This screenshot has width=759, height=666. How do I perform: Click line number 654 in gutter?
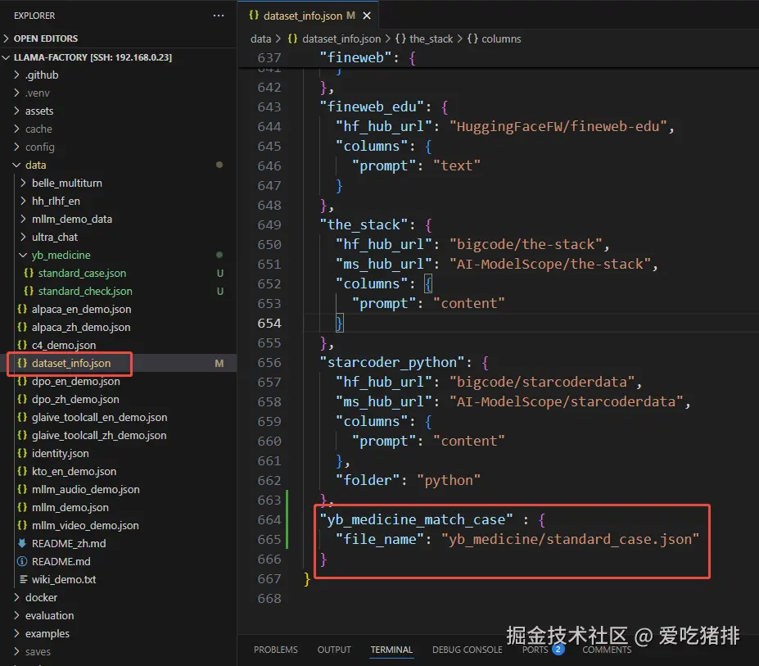coord(269,323)
